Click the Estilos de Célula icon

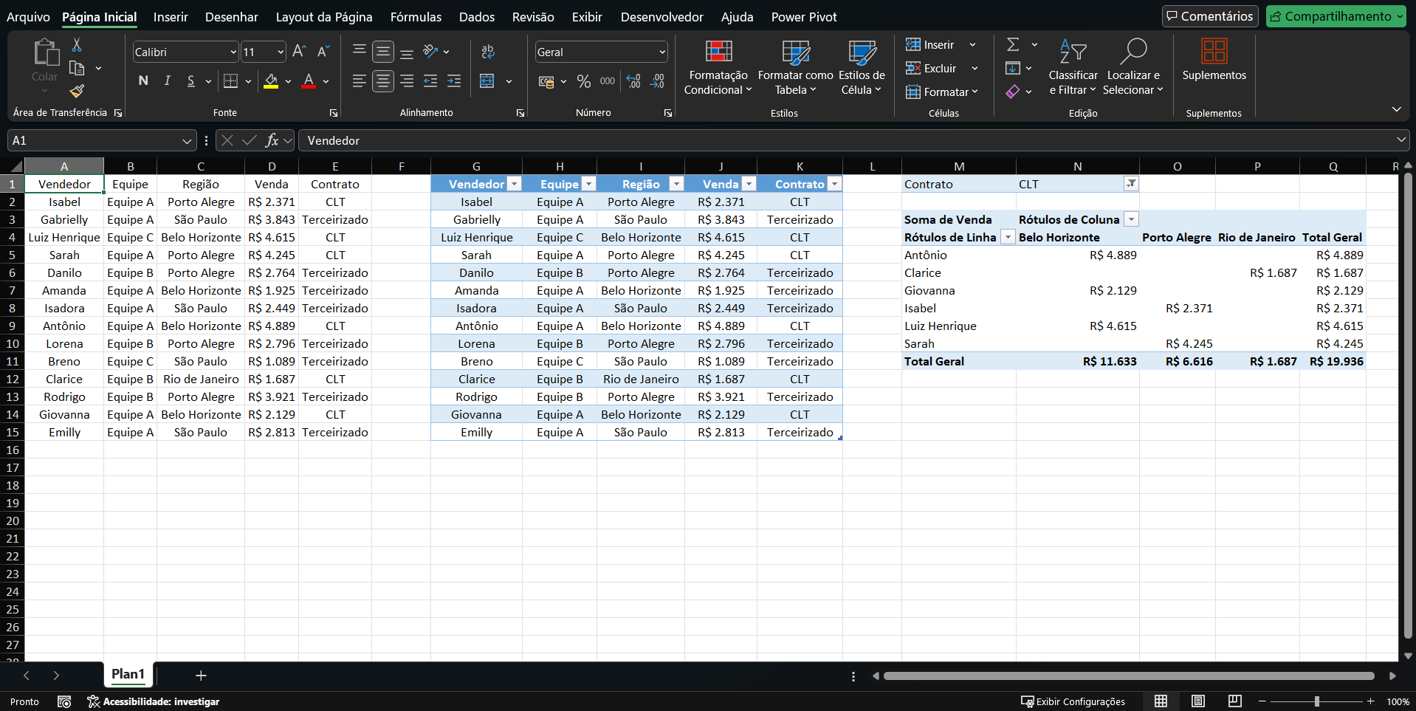coord(860,66)
